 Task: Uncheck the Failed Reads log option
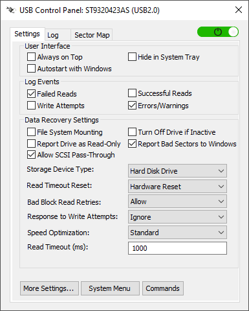pos(31,94)
